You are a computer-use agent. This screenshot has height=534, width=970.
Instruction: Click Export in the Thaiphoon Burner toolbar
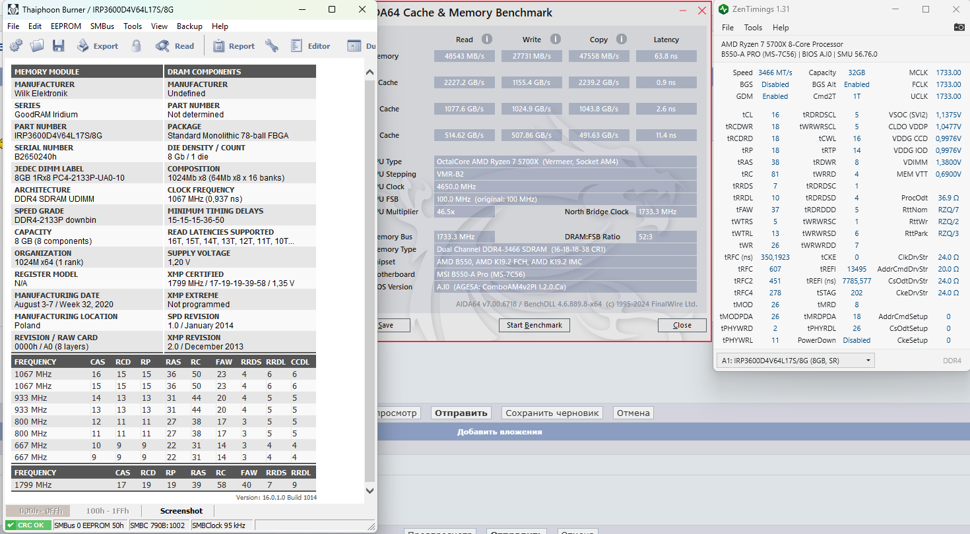point(97,45)
